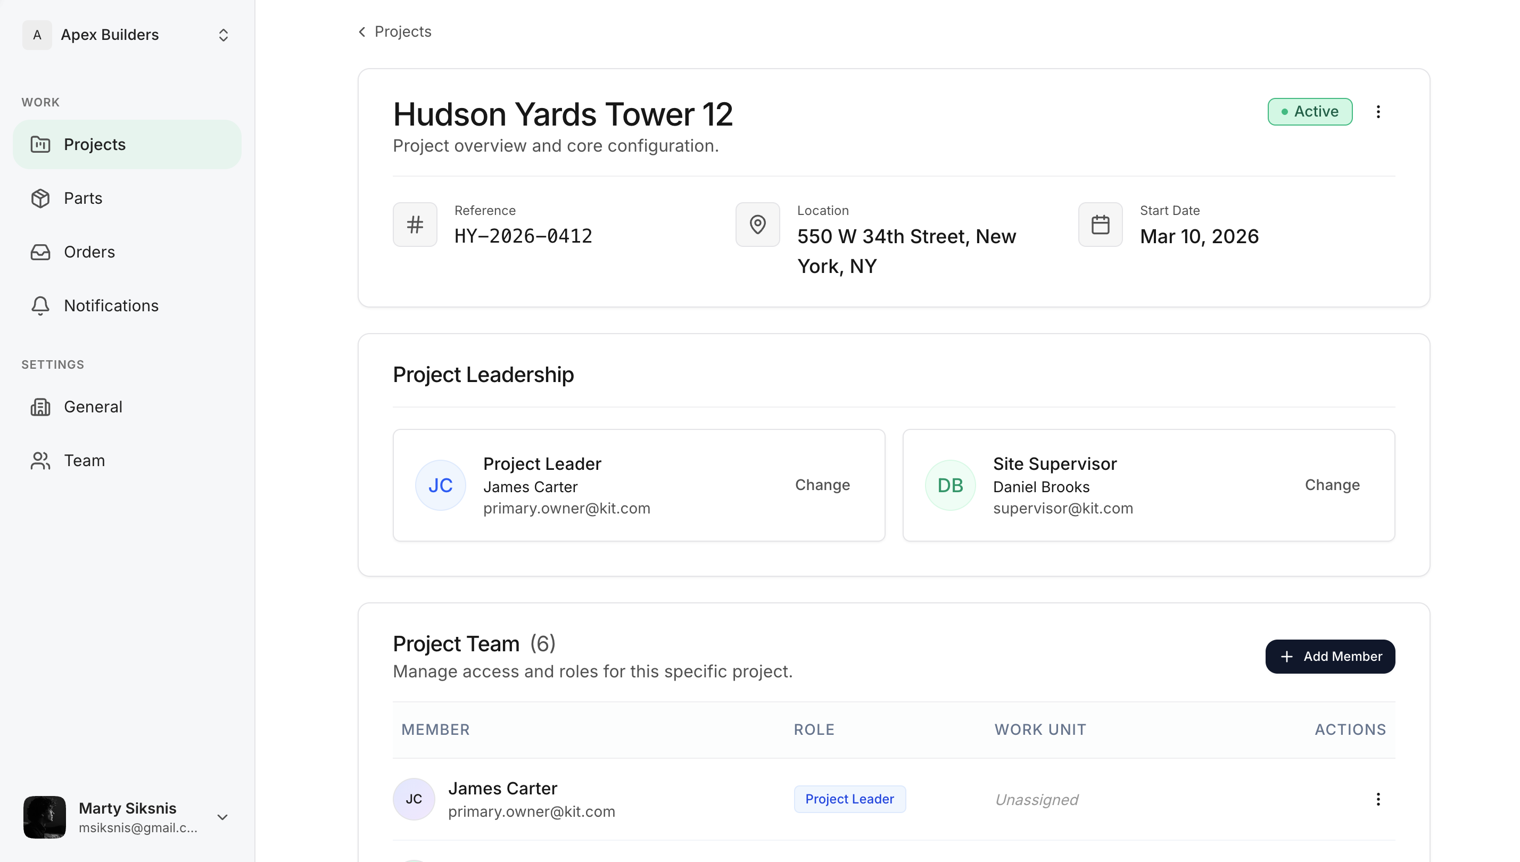The width and height of the screenshot is (1520, 862).
Task: Select General settings building icon
Action: click(40, 407)
